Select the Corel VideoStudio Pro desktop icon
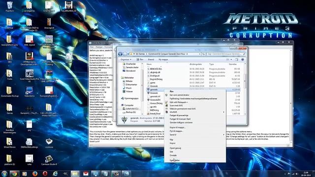This screenshot has height=177, width=315. click(30, 76)
